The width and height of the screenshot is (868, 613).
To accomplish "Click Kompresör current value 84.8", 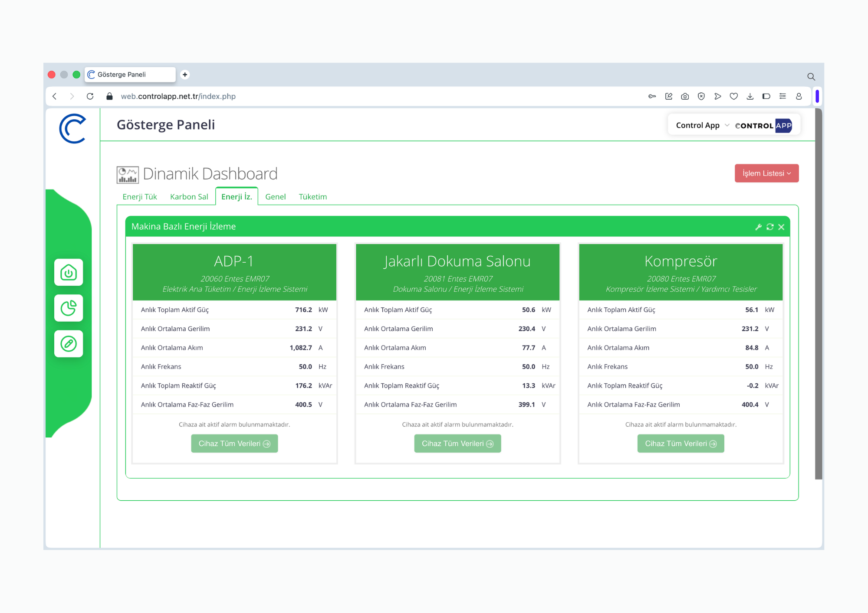I will pos(752,348).
